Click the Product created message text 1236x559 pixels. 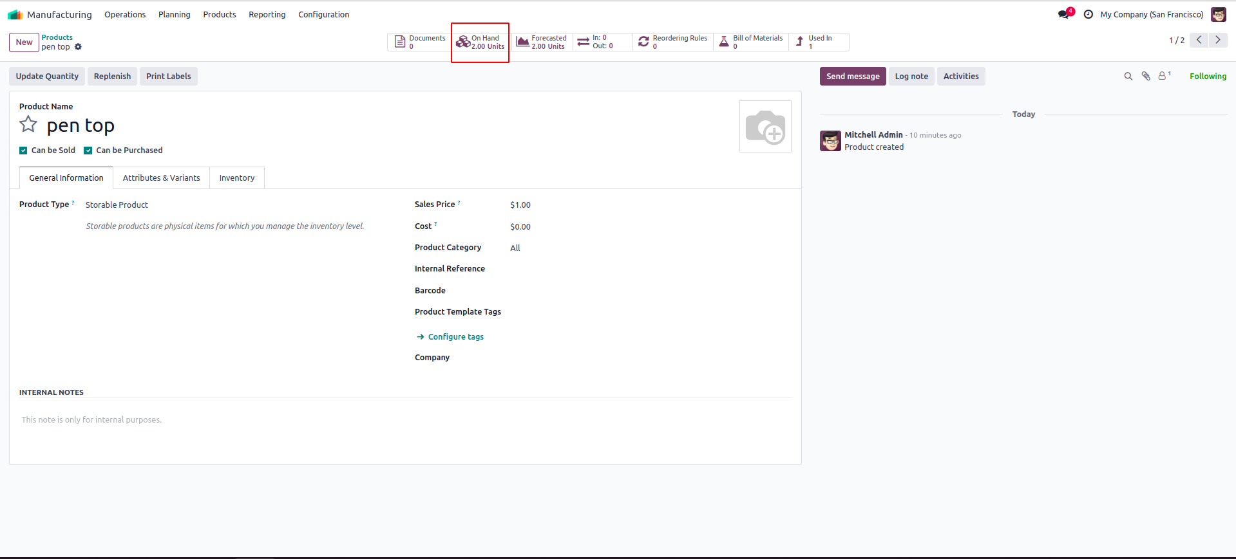click(x=874, y=147)
